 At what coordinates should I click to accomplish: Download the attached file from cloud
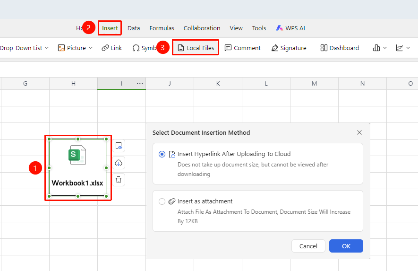coord(119,163)
